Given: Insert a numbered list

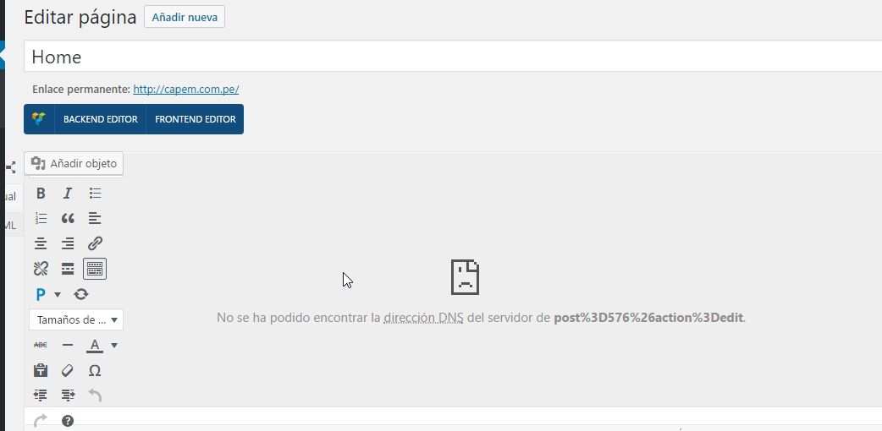Looking at the screenshot, I should pos(41,218).
